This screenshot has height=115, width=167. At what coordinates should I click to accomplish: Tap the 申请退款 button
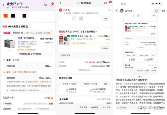point(95,107)
